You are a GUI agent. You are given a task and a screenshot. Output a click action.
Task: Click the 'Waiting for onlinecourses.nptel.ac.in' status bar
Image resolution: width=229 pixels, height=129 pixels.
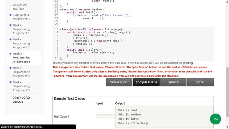click(38, 127)
